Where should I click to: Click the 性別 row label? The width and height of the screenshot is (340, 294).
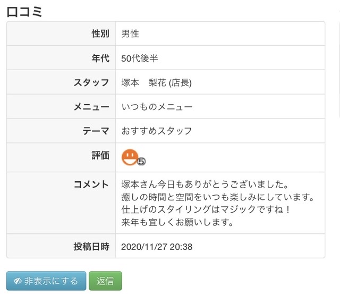click(x=100, y=33)
